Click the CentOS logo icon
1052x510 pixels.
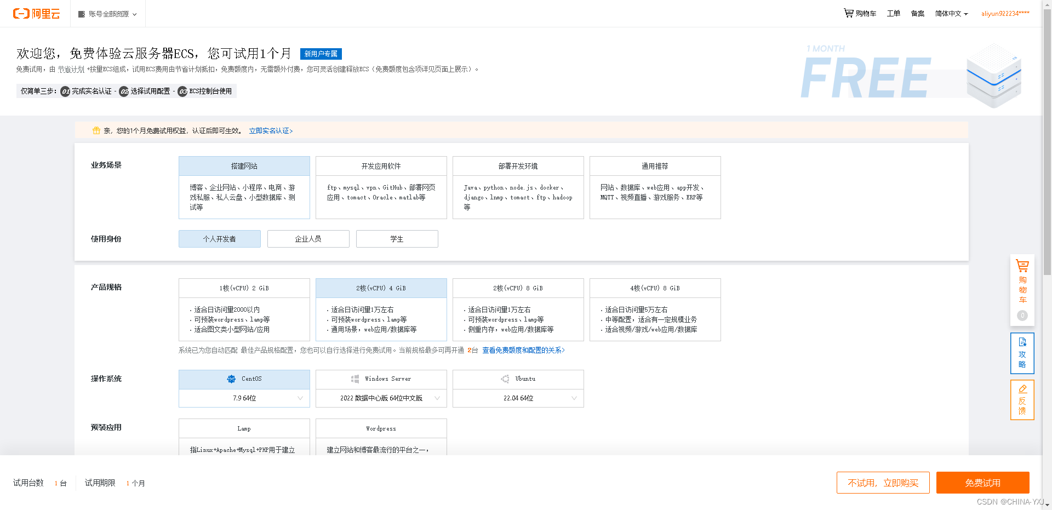pyautogui.click(x=231, y=379)
